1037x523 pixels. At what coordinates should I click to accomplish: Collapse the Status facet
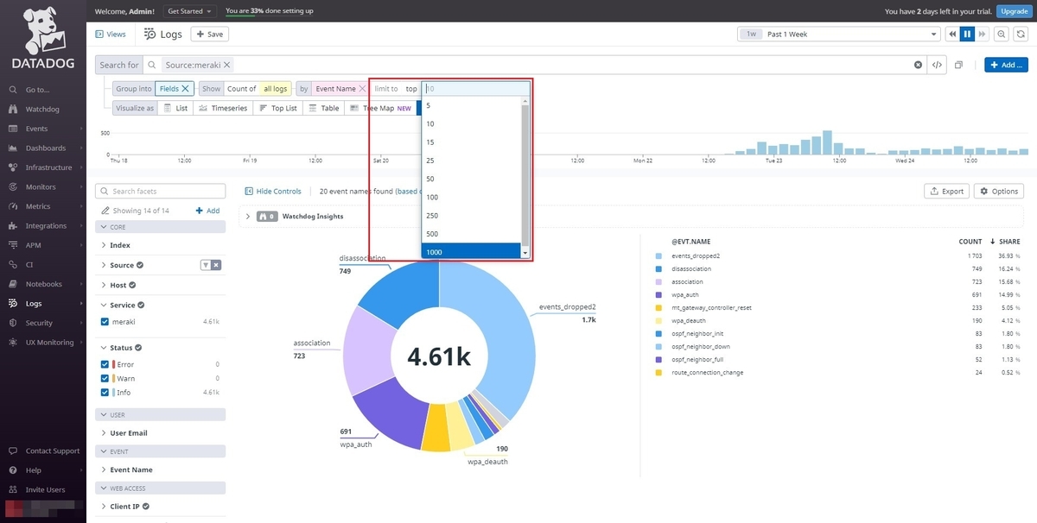pyautogui.click(x=104, y=347)
